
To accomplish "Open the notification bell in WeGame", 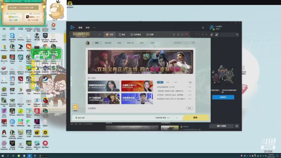I will click(x=203, y=28).
